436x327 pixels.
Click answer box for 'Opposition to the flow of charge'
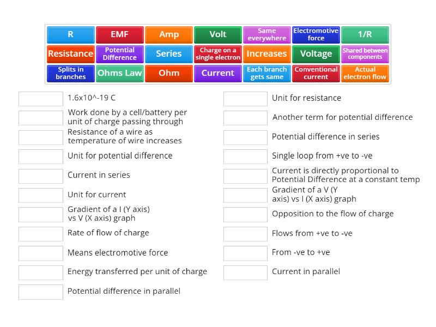pos(245,215)
